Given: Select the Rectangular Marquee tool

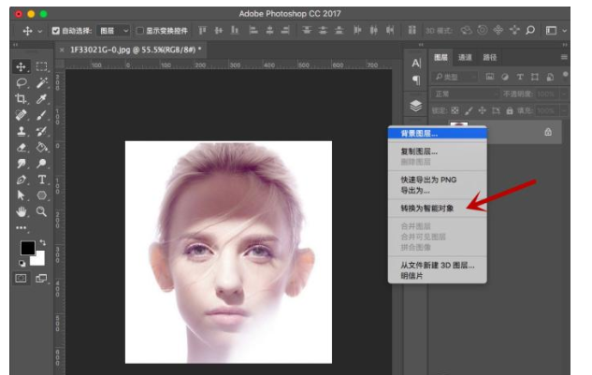Looking at the screenshot, I should click(42, 67).
